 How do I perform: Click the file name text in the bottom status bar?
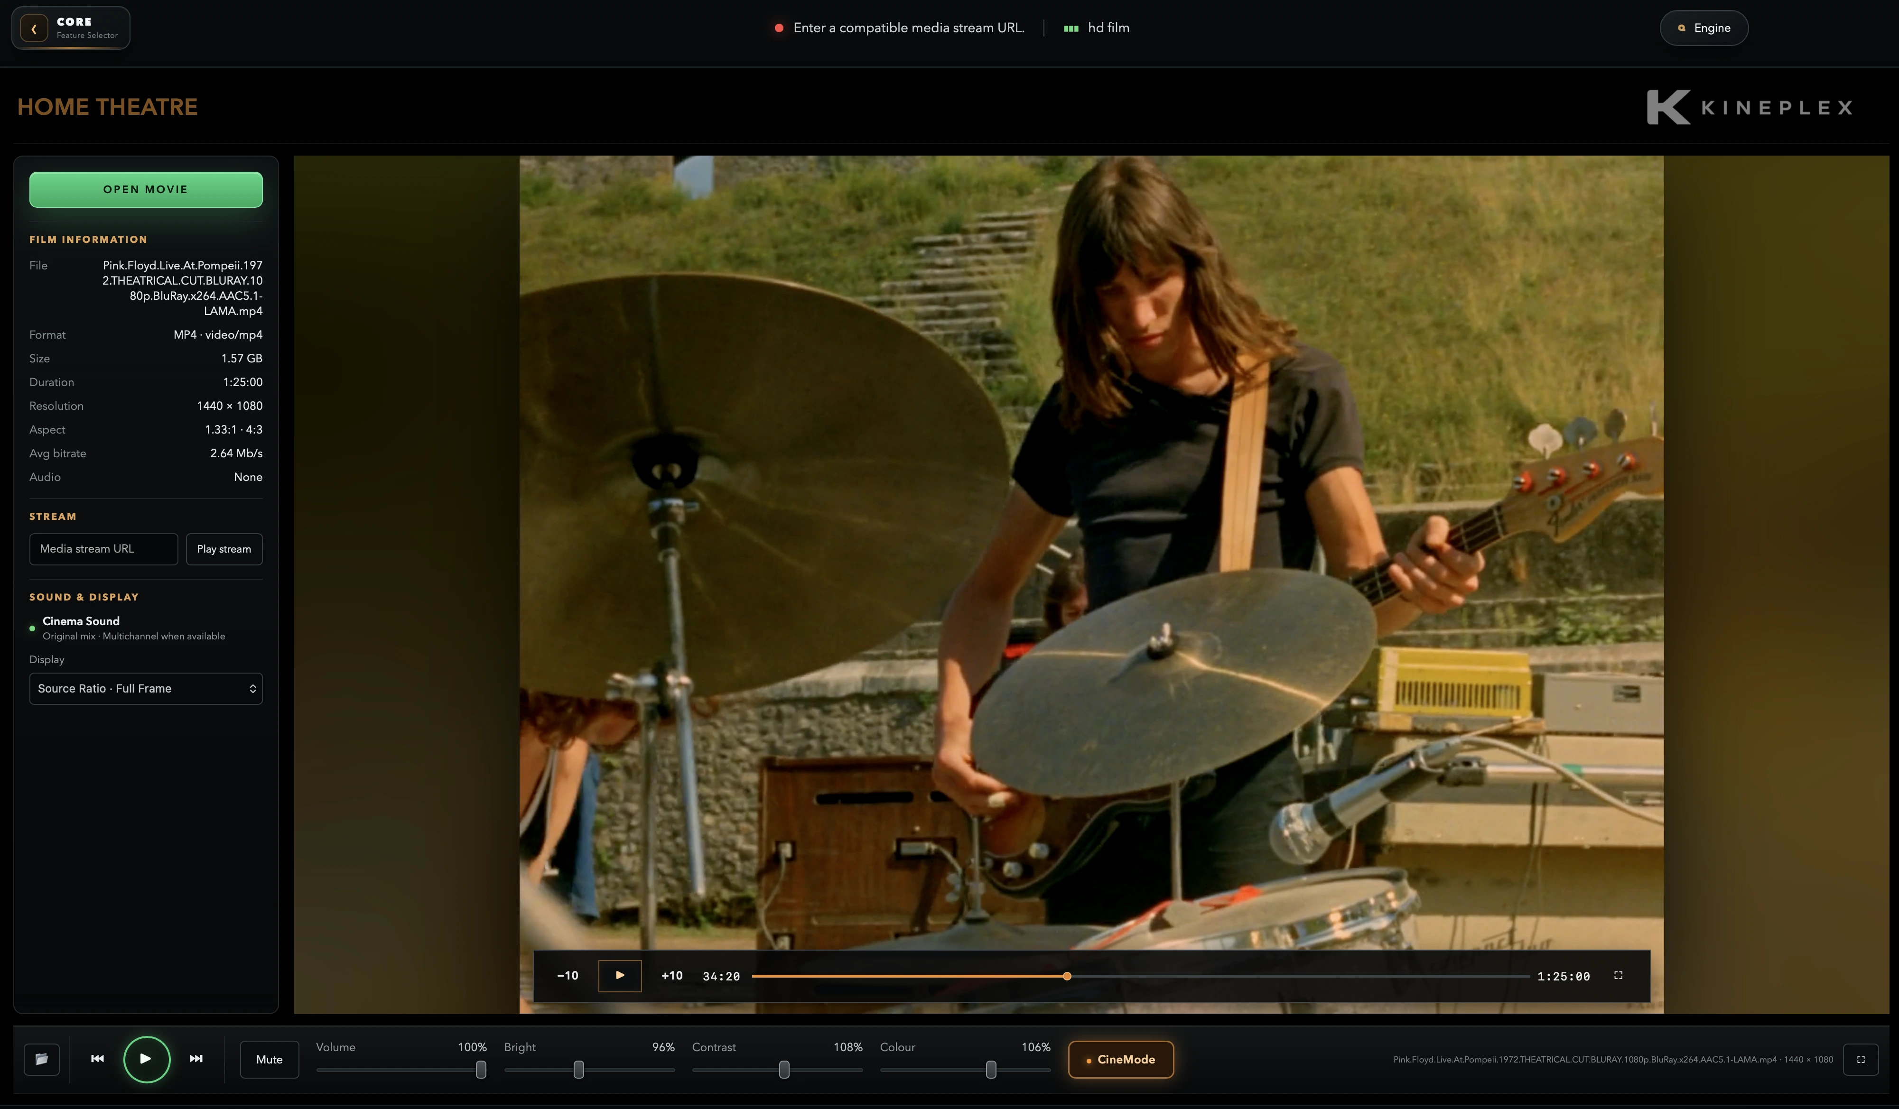(x=1613, y=1059)
